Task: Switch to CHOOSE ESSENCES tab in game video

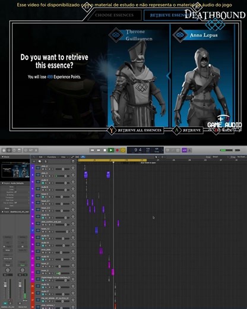Action: pyautogui.click(x=114, y=15)
